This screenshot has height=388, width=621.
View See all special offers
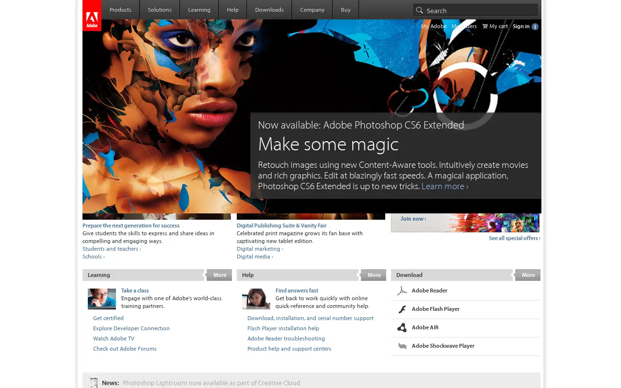(515, 238)
